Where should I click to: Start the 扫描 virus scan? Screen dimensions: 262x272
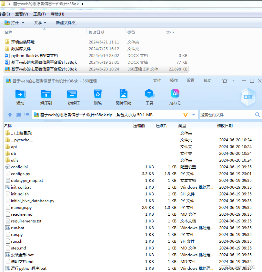coord(248,96)
